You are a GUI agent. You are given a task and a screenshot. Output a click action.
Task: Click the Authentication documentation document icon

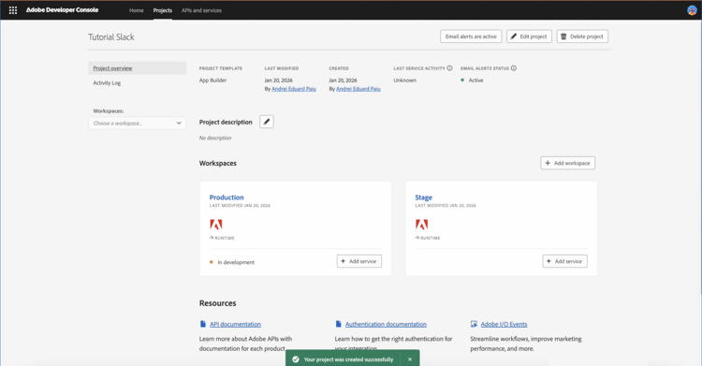coord(339,324)
